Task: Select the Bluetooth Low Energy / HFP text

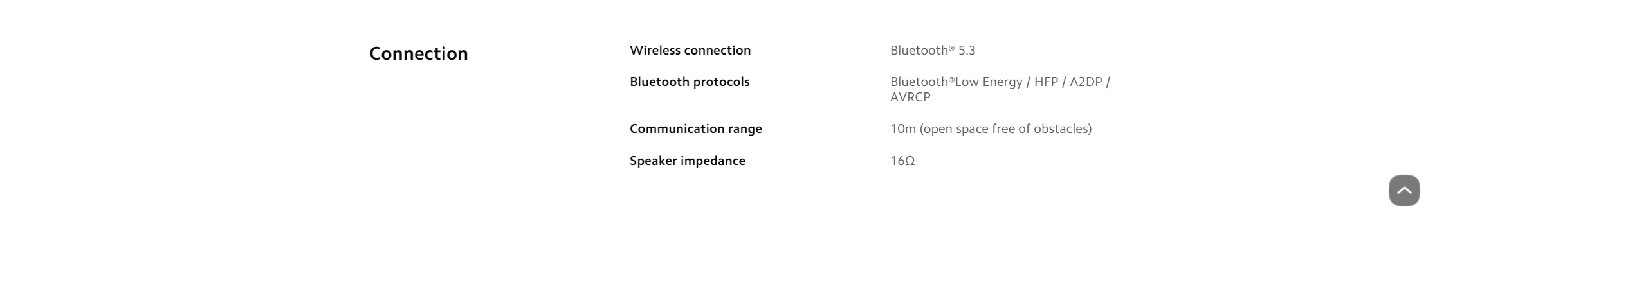Action: pos(974,82)
